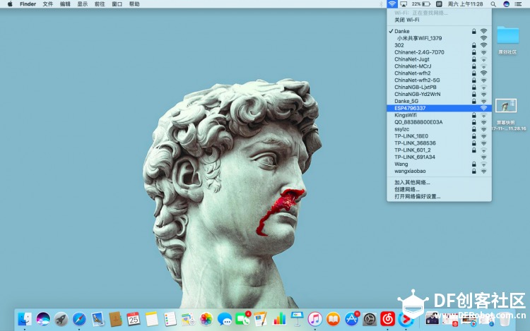Select QD_883B8B00E03A network
Screen dimensions: 530x331
[x=439, y=122]
